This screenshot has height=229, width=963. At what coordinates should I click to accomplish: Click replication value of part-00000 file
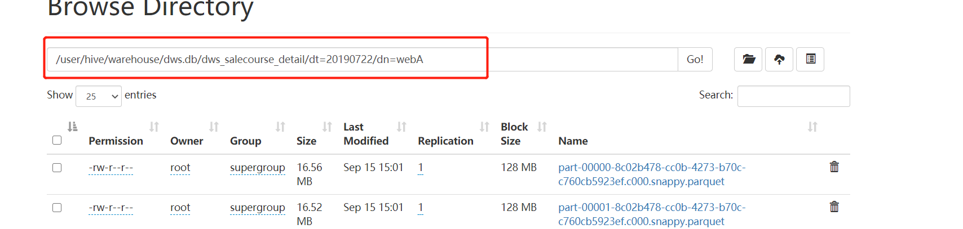click(x=421, y=168)
